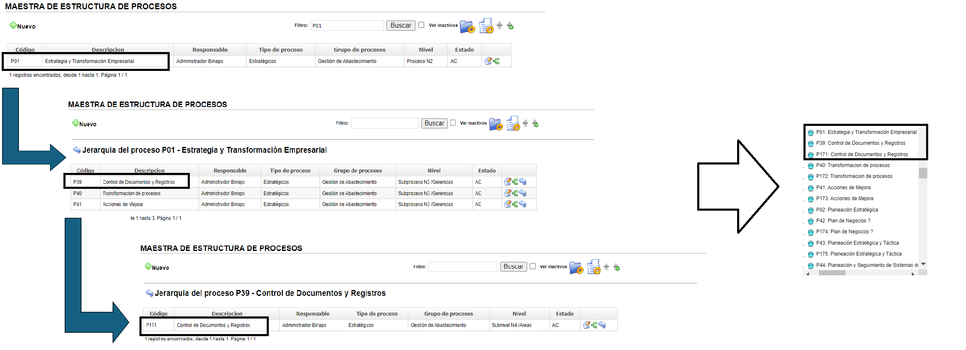Click edit icon in the P41 row

pyautogui.click(x=507, y=204)
